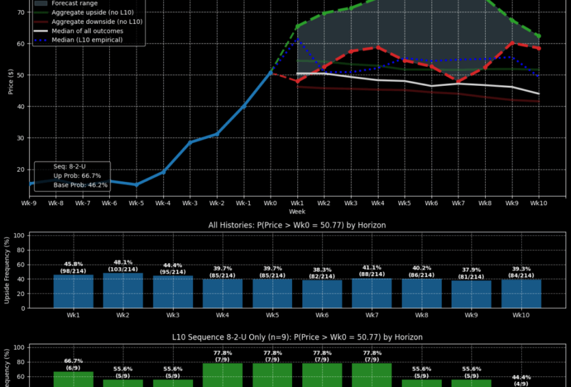Viewport: 571px width, 387px height.
Task: Click the All Histories chart title
Action: pyautogui.click(x=297, y=225)
